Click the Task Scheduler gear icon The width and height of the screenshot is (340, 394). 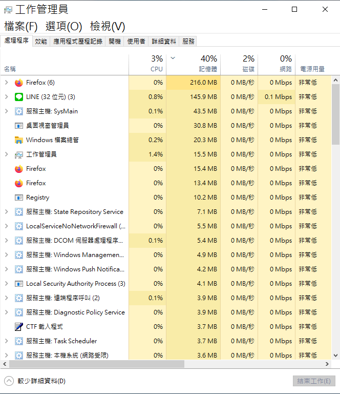click(x=19, y=341)
